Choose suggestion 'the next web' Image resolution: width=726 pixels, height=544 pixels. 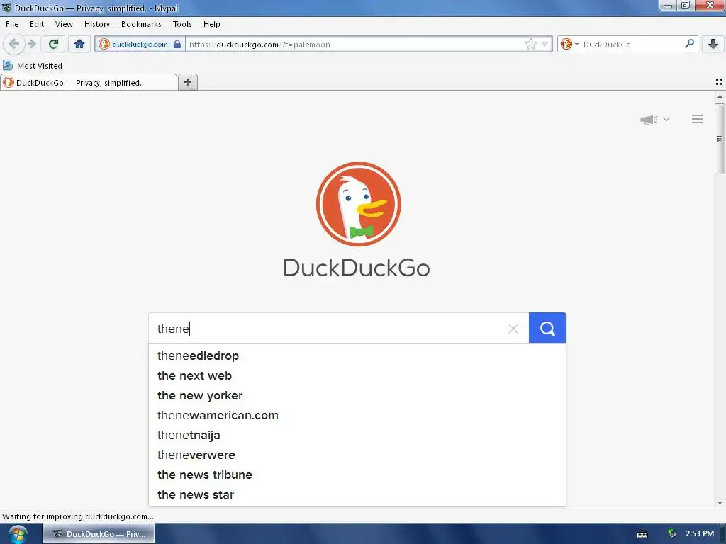[x=357, y=375]
